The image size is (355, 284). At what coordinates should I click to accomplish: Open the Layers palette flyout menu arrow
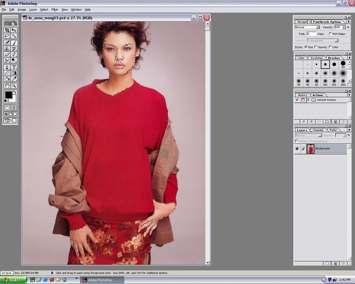tap(349, 130)
